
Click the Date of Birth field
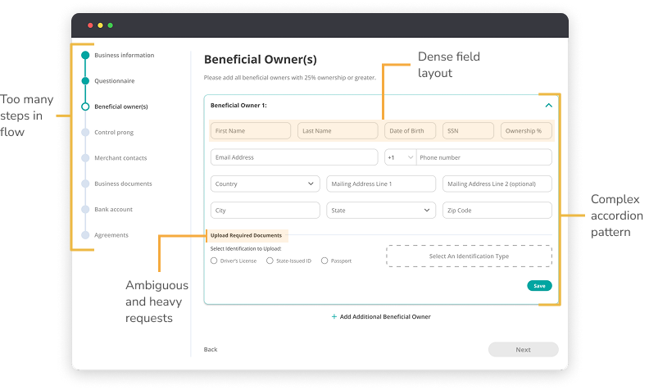click(x=410, y=131)
